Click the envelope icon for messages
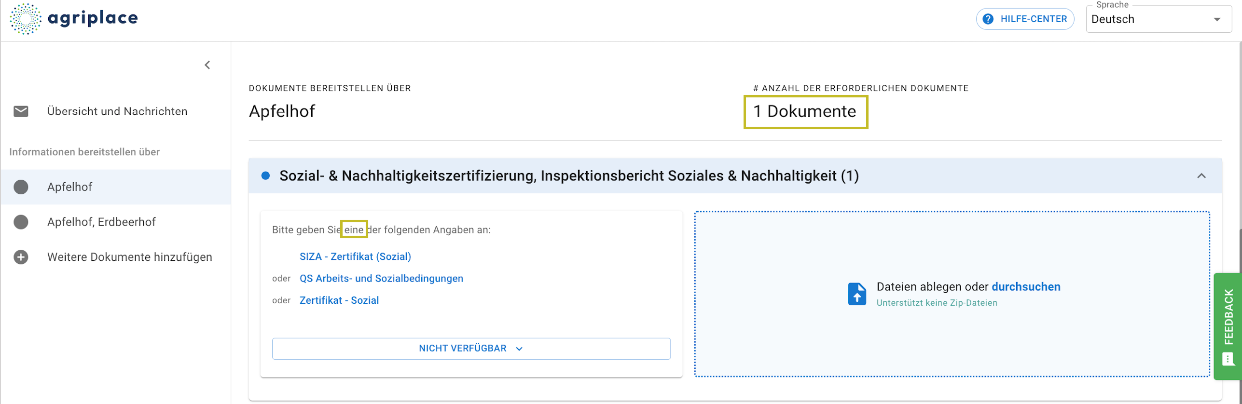This screenshot has width=1242, height=404. [21, 111]
